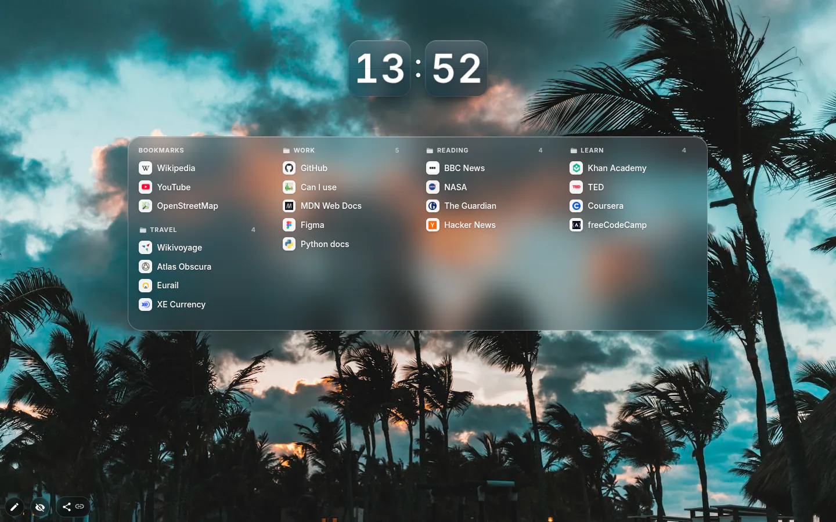
Task: Click the BBC News favicon
Action: 433,168
